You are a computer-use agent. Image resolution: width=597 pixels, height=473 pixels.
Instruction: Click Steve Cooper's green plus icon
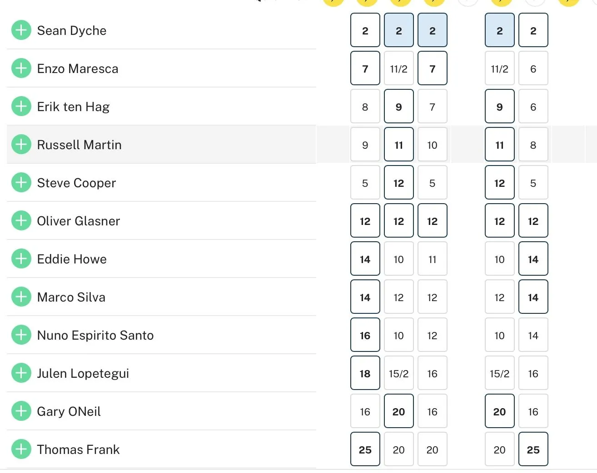21,183
